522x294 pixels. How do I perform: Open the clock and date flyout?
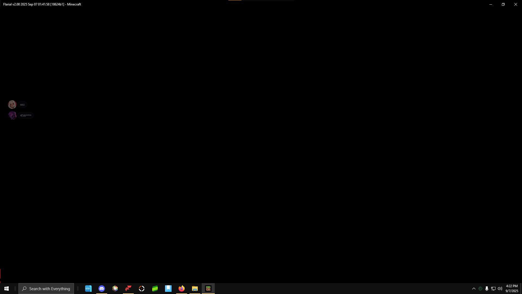point(512,289)
